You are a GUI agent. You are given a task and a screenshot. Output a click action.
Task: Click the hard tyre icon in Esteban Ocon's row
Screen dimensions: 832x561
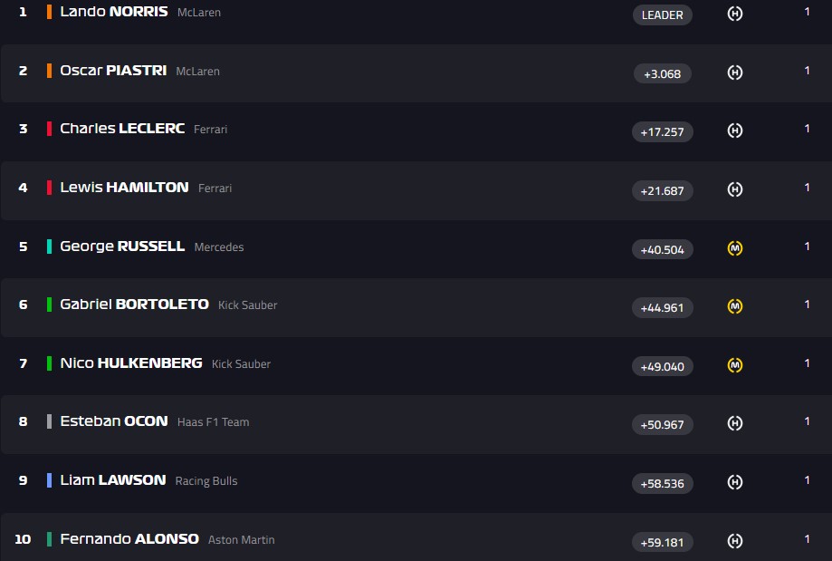pyautogui.click(x=735, y=423)
